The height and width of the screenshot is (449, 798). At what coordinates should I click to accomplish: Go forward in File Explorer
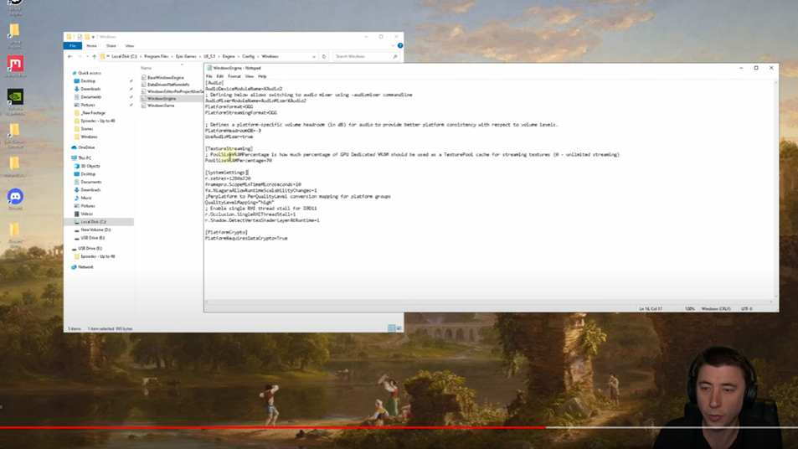[80, 56]
